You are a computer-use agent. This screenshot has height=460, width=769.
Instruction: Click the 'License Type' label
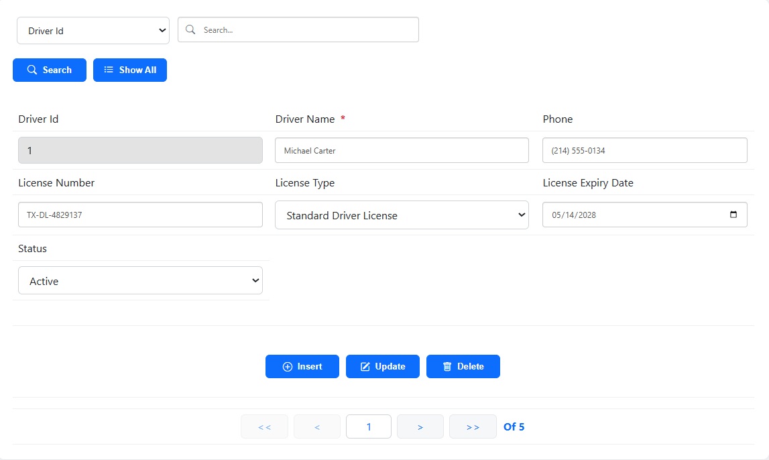305,183
